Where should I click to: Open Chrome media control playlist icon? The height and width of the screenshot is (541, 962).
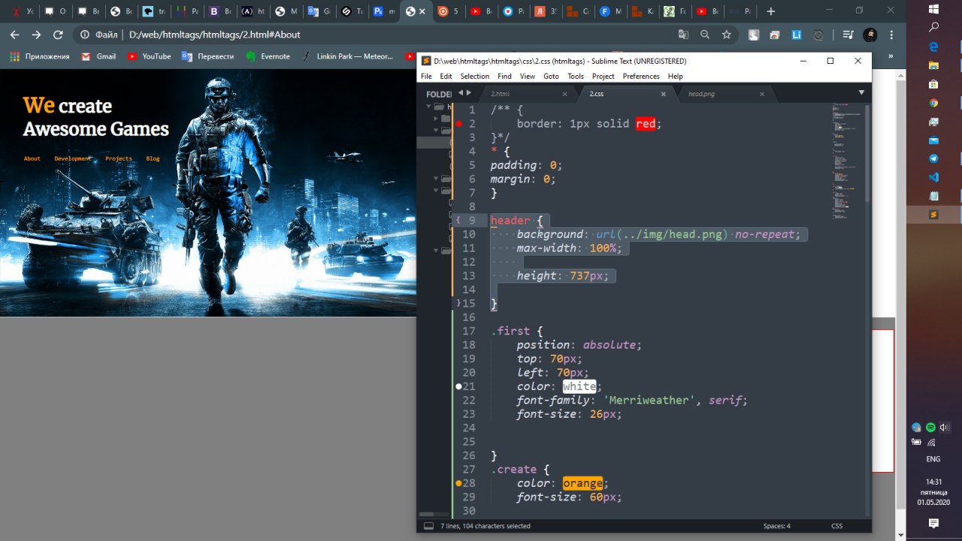click(x=848, y=35)
